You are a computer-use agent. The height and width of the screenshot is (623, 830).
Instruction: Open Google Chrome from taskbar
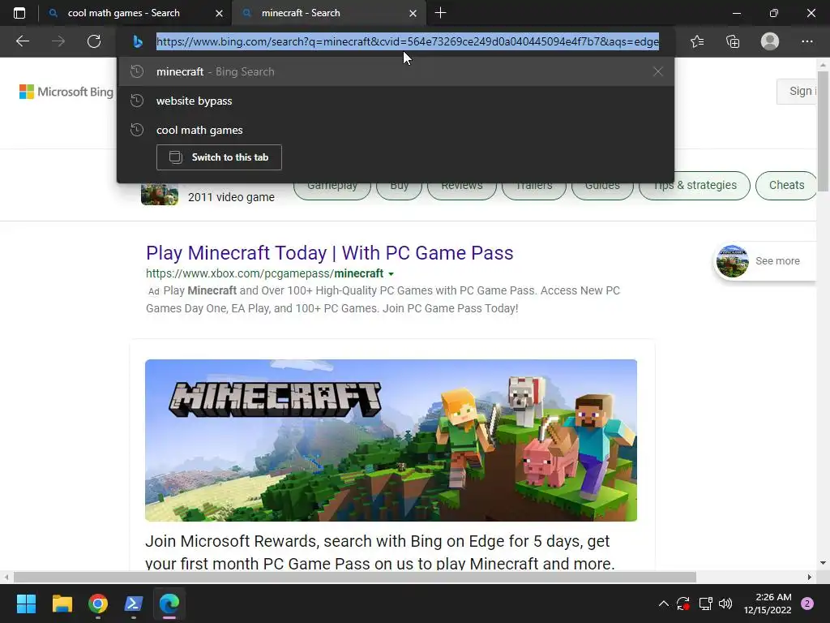click(x=98, y=604)
